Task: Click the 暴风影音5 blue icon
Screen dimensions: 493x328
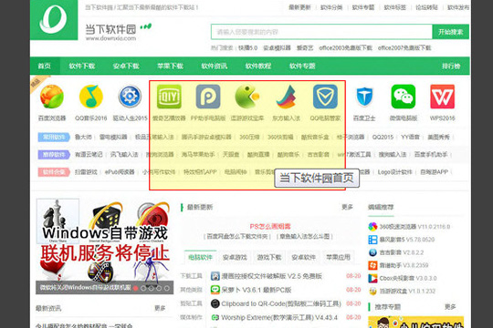Action: pos(372,240)
